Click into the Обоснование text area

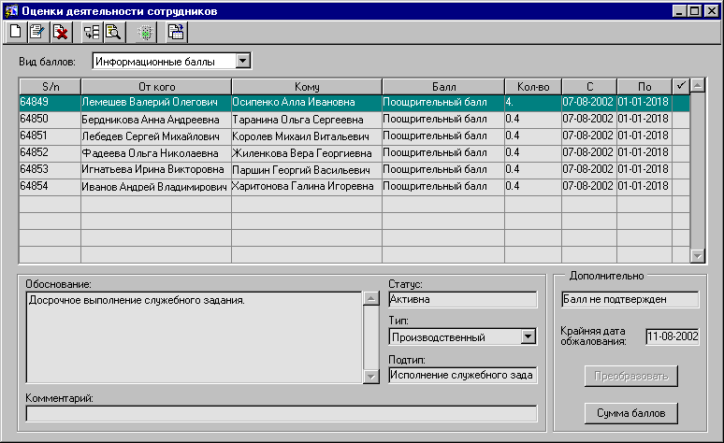[x=195, y=337]
